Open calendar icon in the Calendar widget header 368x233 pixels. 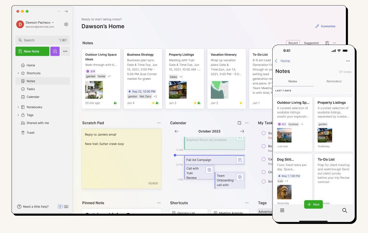tap(239, 123)
